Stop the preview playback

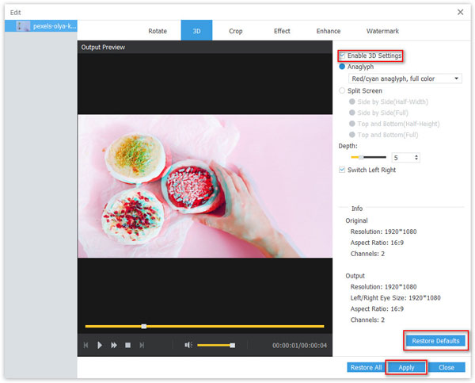(127, 345)
